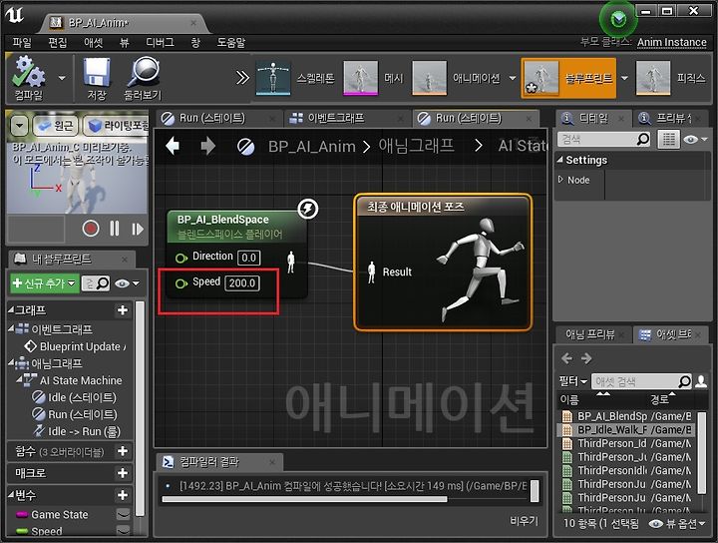Image resolution: width=718 pixels, height=543 pixels.
Task: Click the Perspective (원근) viewport button
Action: tap(56, 126)
